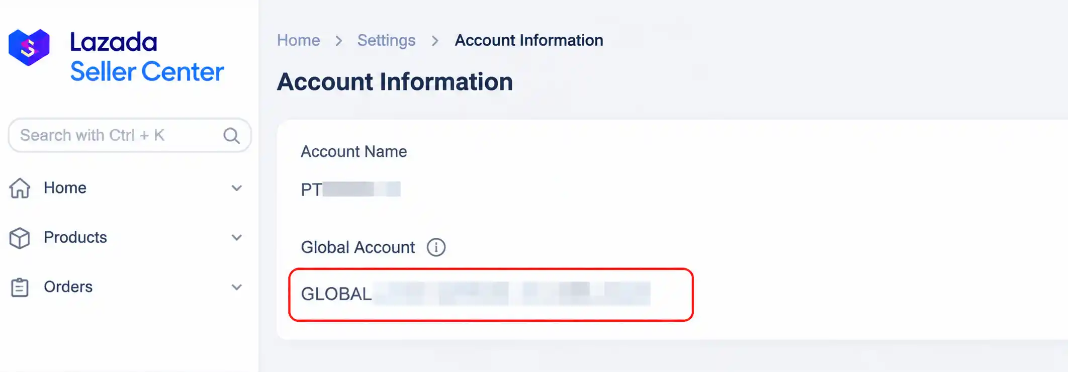Go to the Settings breadcrumb link

(386, 40)
